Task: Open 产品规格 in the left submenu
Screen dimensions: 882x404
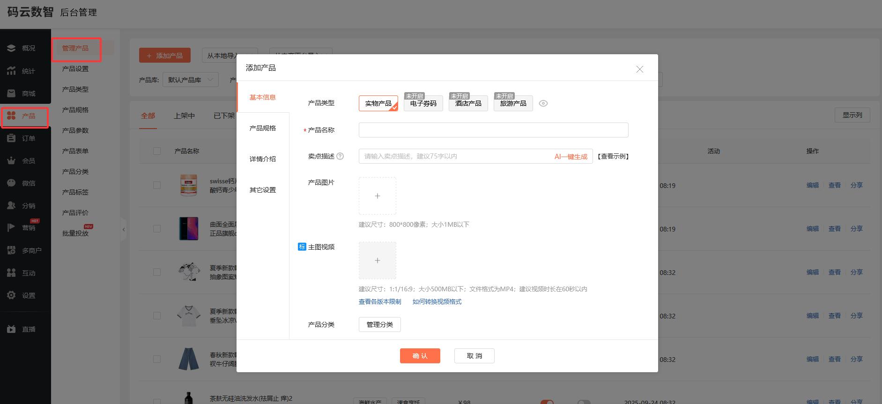Action: click(x=75, y=110)
